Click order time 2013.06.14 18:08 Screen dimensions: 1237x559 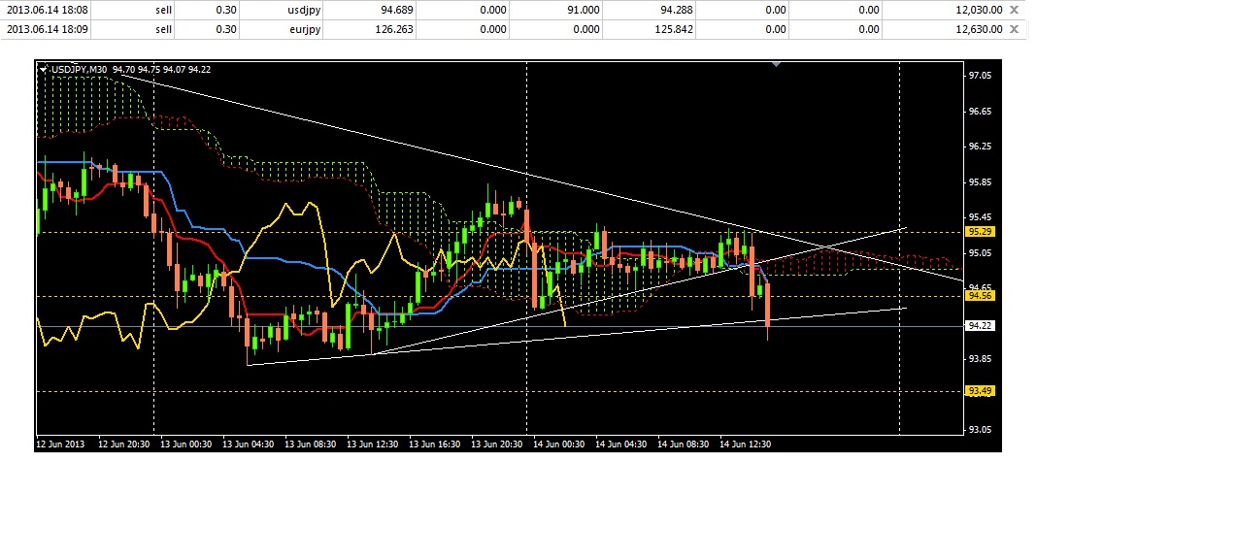(48, 10)
